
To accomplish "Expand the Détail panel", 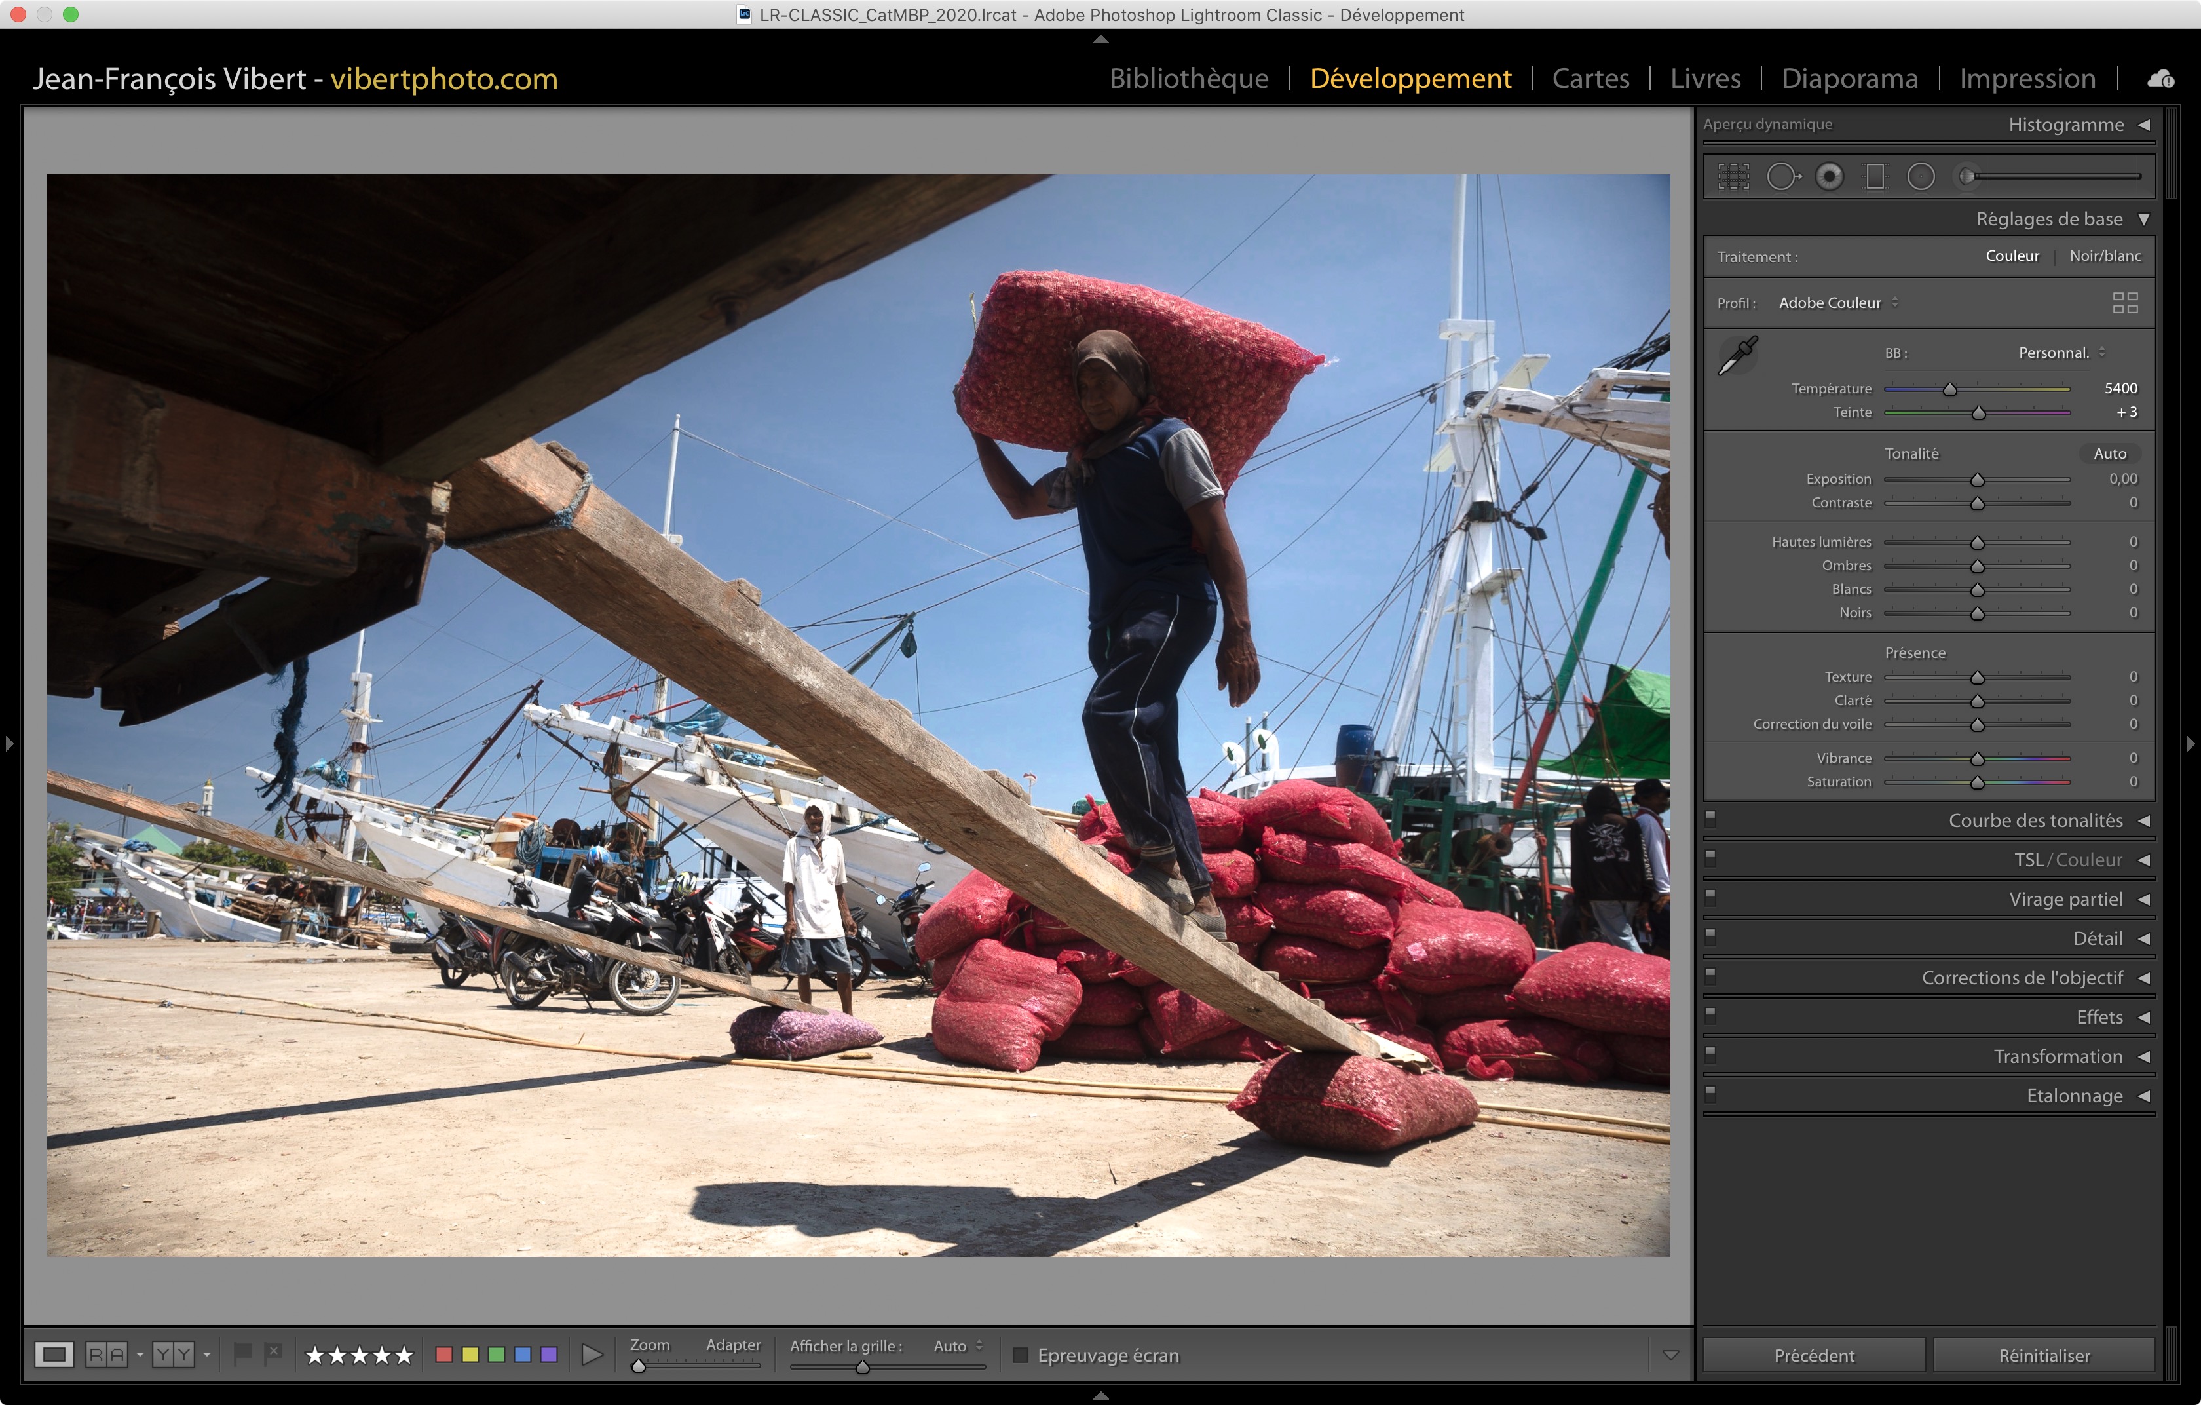I will pos(2096,939).
